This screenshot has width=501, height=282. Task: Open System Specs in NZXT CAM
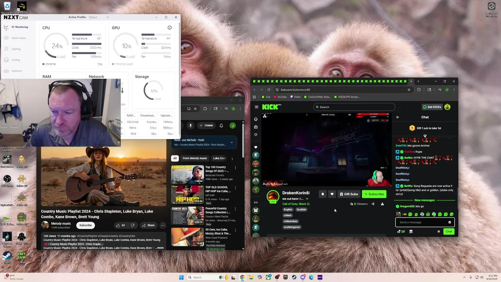tap(16, 38)
